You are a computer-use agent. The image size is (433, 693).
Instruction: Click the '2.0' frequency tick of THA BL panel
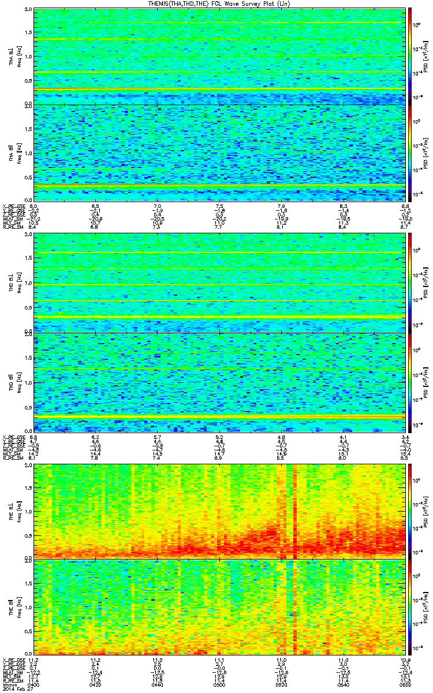click(x=28, y=10)
